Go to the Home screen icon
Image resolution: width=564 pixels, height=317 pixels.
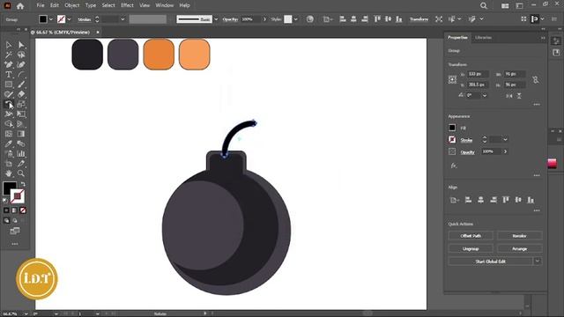(20, 6)
